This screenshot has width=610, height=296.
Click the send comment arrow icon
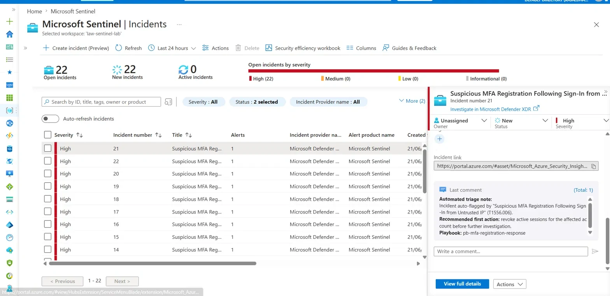click(595, 251)
